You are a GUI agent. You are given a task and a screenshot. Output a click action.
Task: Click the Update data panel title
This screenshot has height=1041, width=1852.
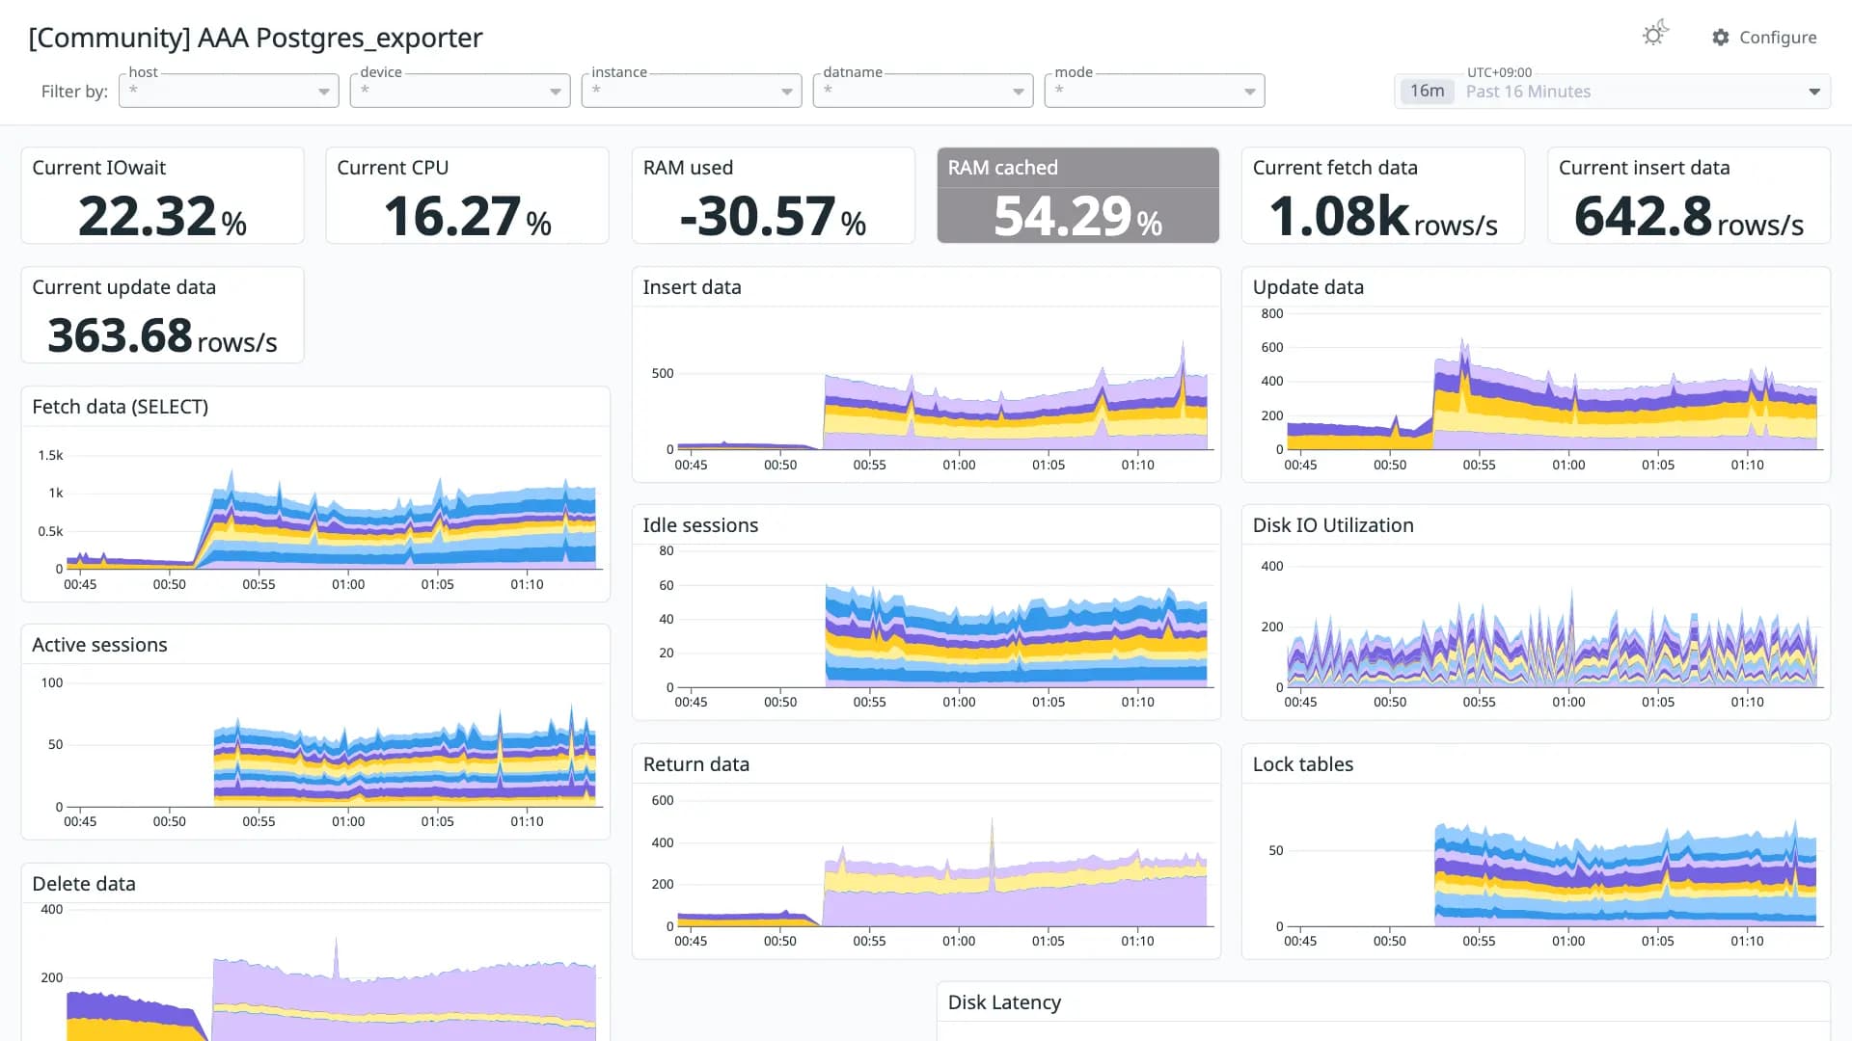(1308, 287)
